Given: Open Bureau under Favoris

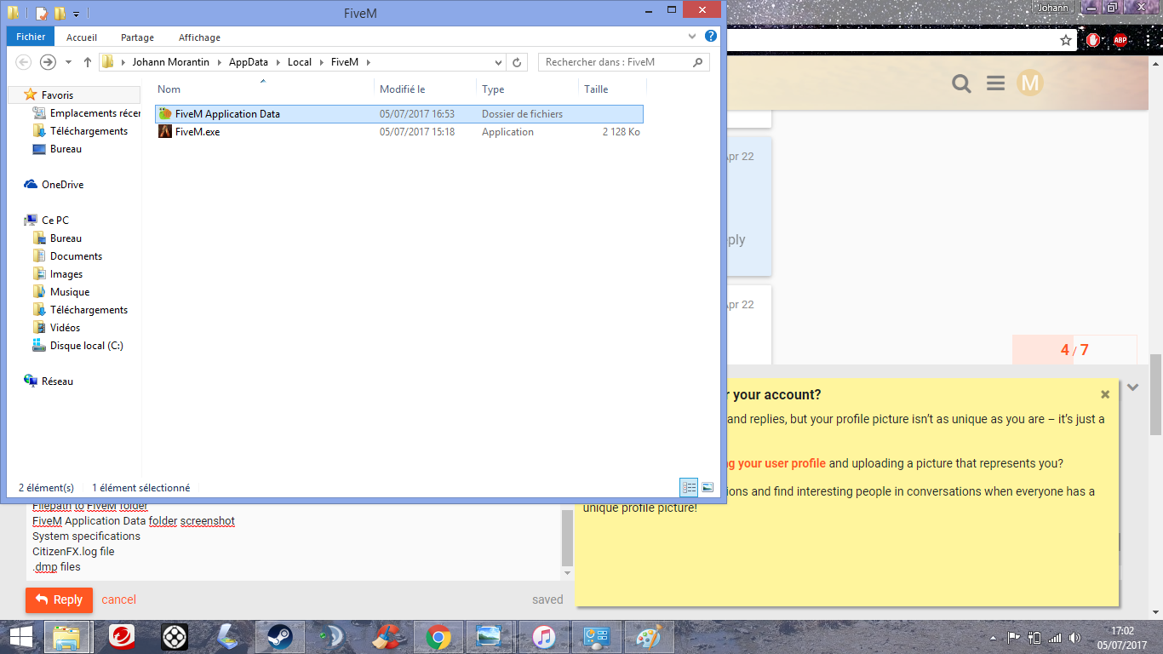Looking at the screenshot, I should point(57,149).
